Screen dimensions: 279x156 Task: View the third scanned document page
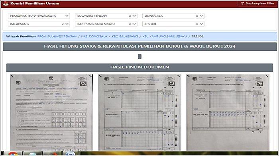(x=228, y=112)
